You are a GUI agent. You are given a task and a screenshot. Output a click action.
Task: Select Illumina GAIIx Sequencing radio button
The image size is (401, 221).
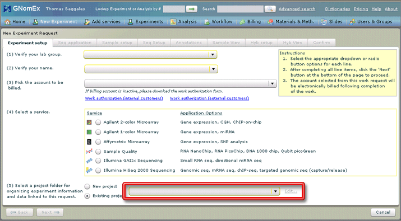click(x=98, y=161)
